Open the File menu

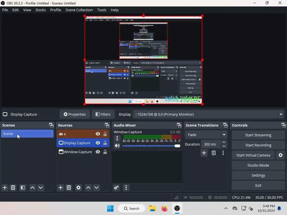[x=5, y=10]
